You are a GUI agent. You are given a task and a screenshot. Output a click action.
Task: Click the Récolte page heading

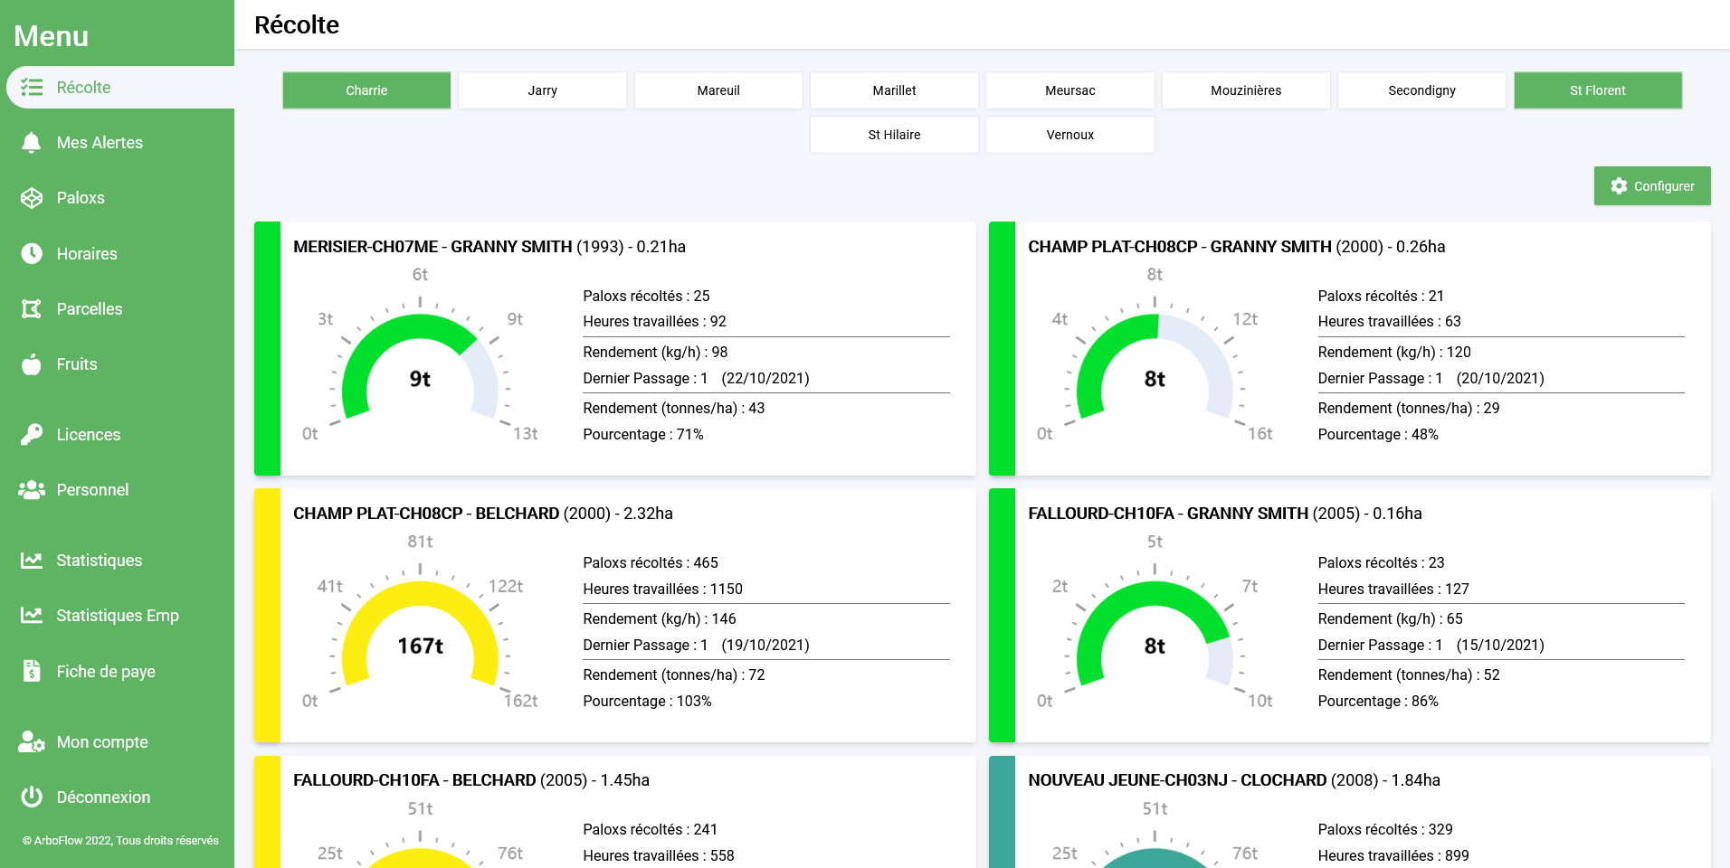[x=297, y=25]
